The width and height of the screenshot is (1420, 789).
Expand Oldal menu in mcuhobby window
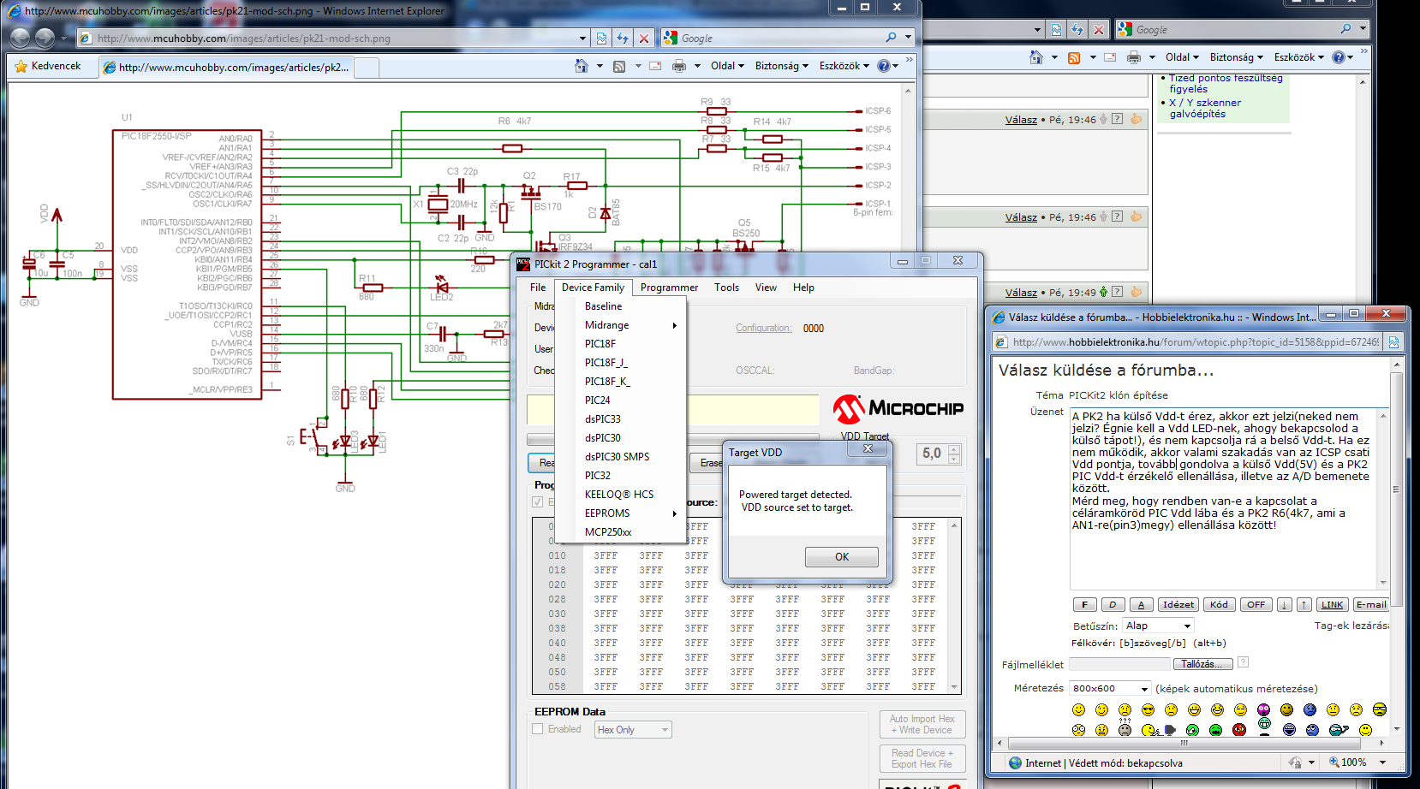pos(727,66)
